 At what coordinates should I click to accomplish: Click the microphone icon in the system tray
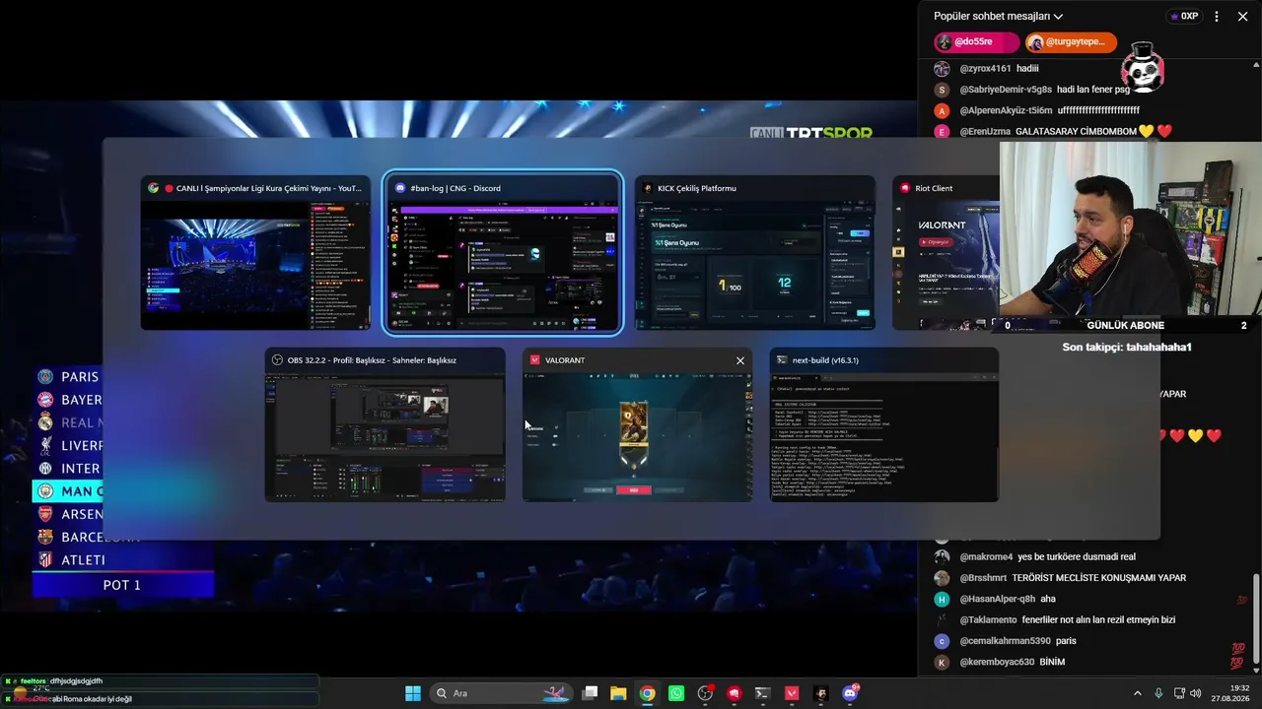point(1158,693)
